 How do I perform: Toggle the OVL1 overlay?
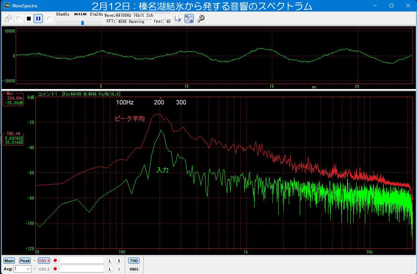tap(44, 261)
